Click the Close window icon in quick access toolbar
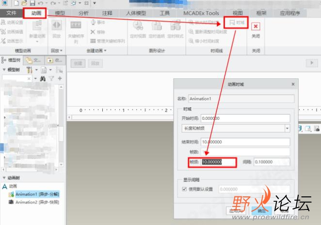The width and height of the screenshot is (321, 225). pyautogui.click(x=87, y=3)
